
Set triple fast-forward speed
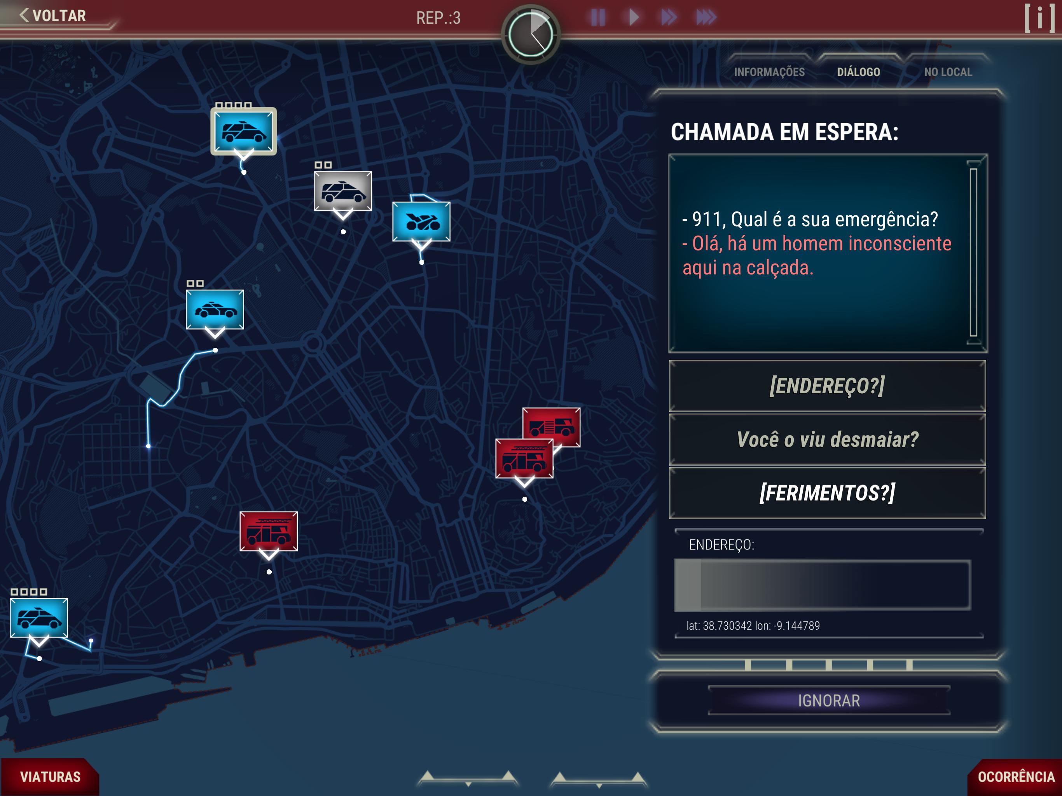[x=706, y=17]
